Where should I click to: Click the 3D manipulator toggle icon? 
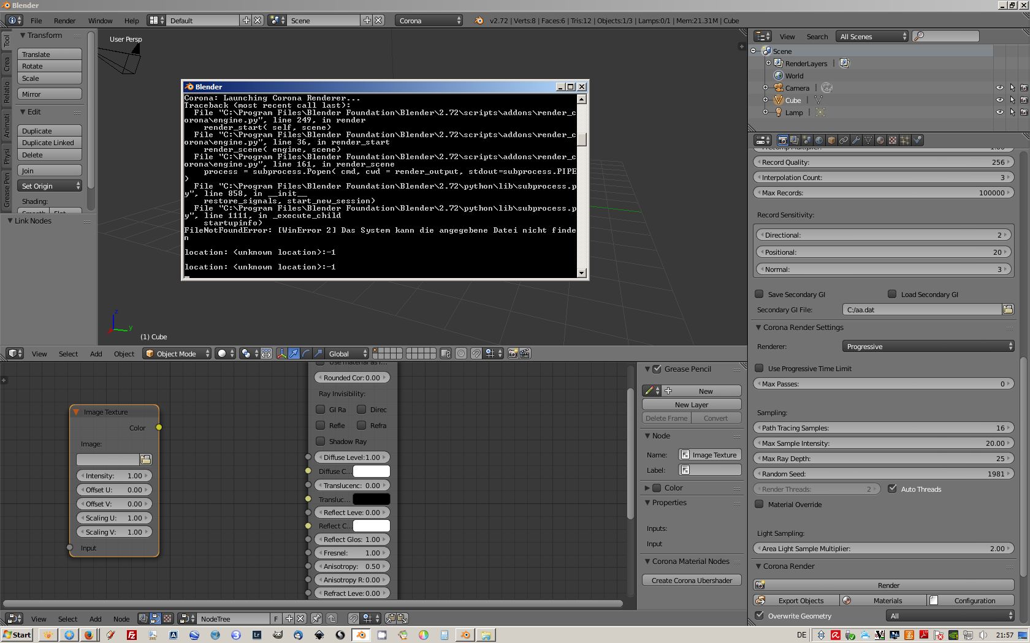tap(281, 353)
